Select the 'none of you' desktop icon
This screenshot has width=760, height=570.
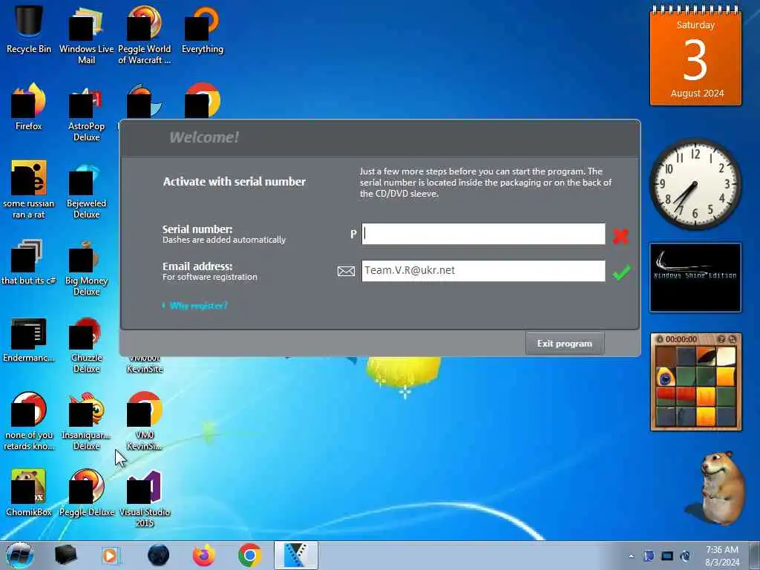(29, 421)
